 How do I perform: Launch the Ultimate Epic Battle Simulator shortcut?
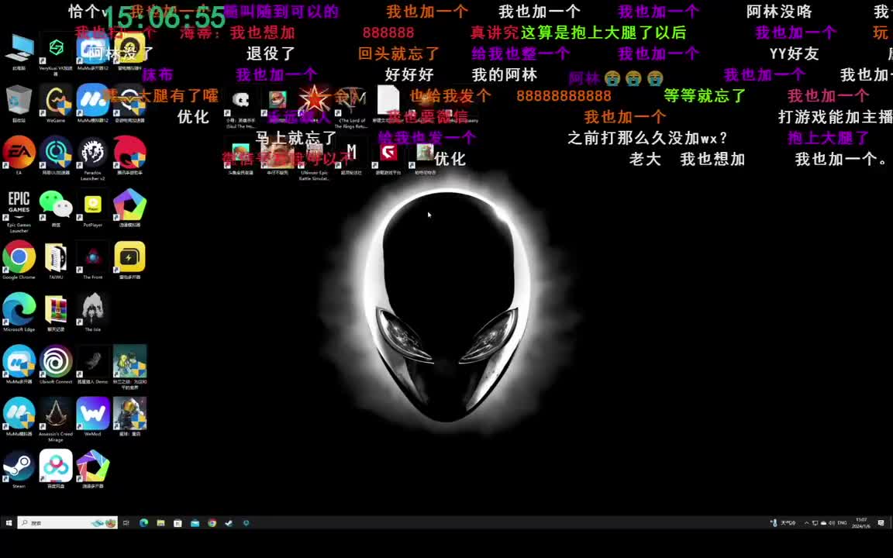coord(315,162)
